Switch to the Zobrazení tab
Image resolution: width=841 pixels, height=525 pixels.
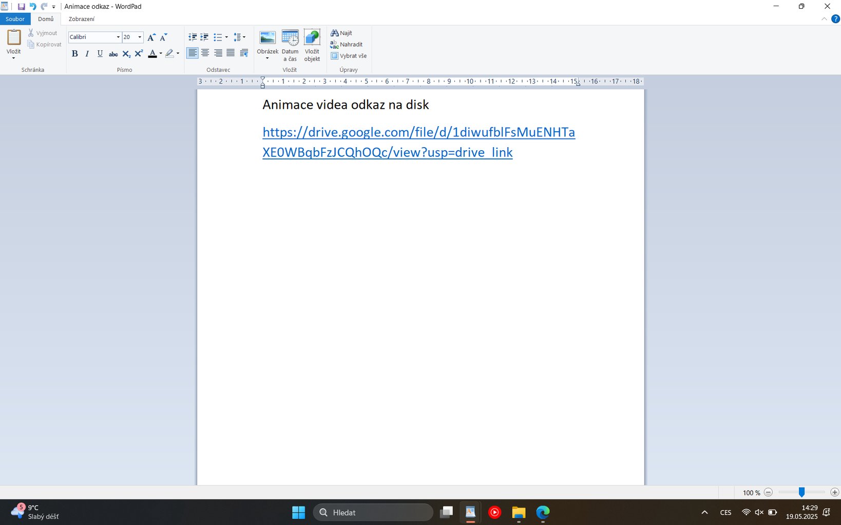tap(81, 19)
